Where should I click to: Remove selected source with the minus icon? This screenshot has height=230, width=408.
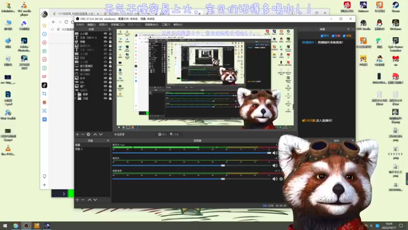(x=83, y=134)
